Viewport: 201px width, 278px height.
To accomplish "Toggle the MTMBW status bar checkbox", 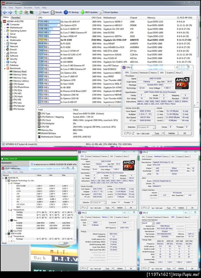I will tap(3, 144).
